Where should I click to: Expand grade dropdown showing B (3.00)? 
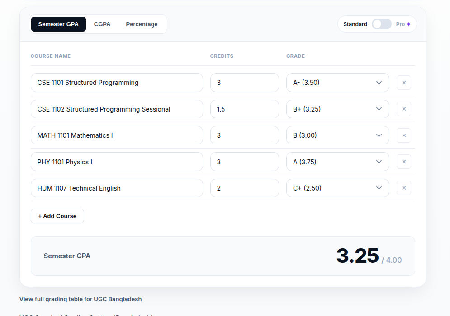[x=337, y=135]
